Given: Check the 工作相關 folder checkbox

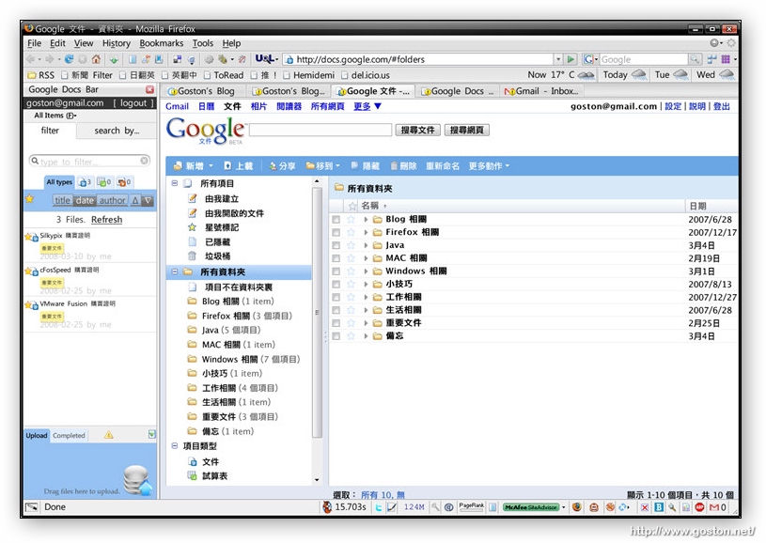Looking at the screenshot, I should (x=336, y=298).
